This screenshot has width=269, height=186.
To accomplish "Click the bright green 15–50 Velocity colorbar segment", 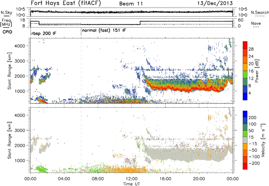I will 245,134.
